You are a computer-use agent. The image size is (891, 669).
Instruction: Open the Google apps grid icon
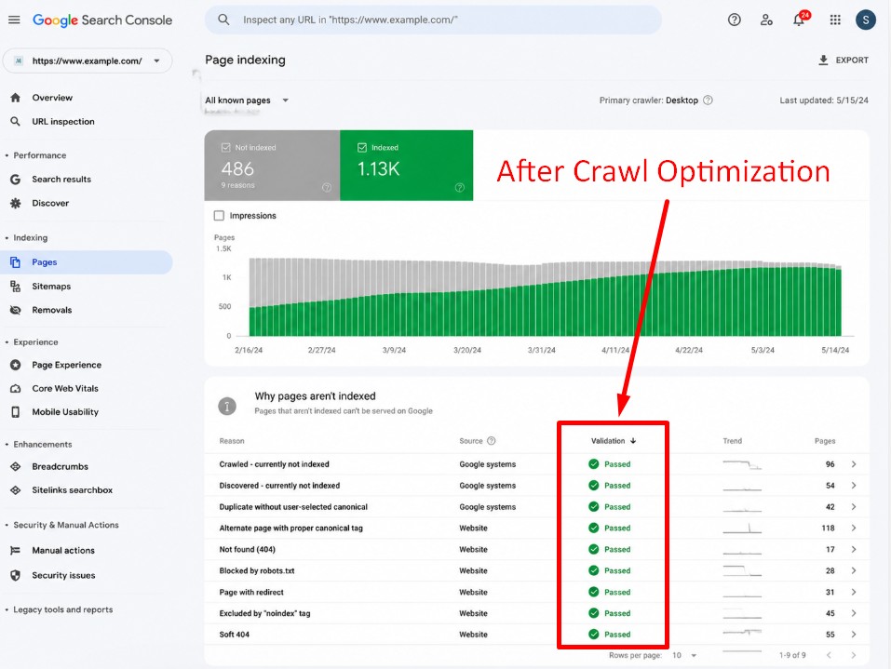[x=835, y=20]
